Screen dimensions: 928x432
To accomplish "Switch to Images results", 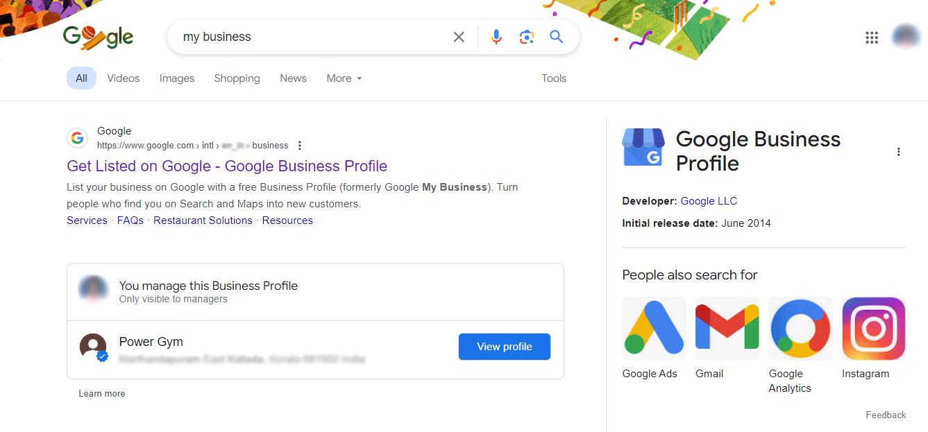I will pos(177,78).
